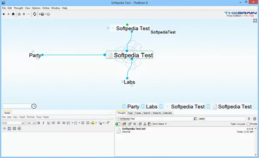This screenshot has height=158, width=259.
Task: Switch to the Calendar tab
Action: 167,113
